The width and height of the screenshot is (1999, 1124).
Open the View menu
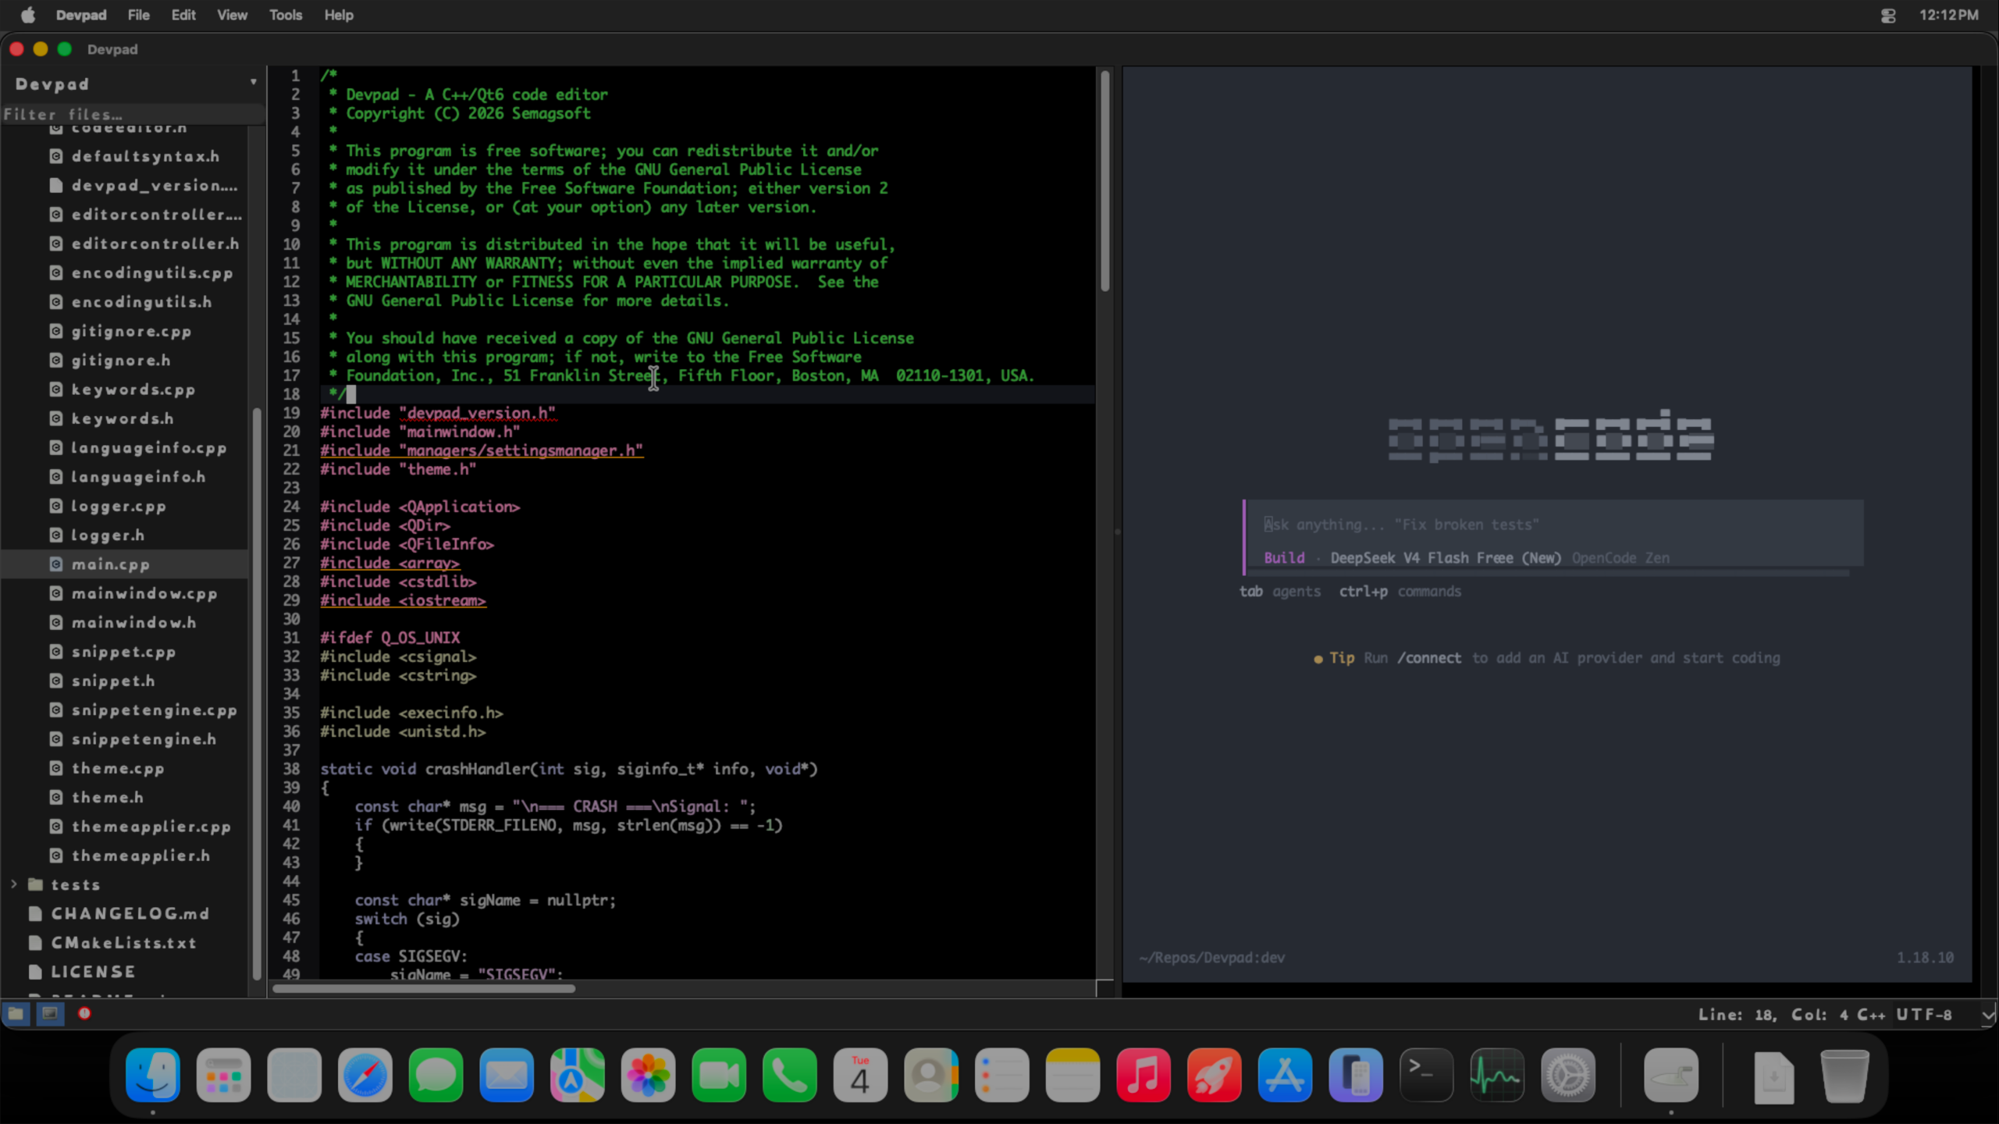[232, 15]
